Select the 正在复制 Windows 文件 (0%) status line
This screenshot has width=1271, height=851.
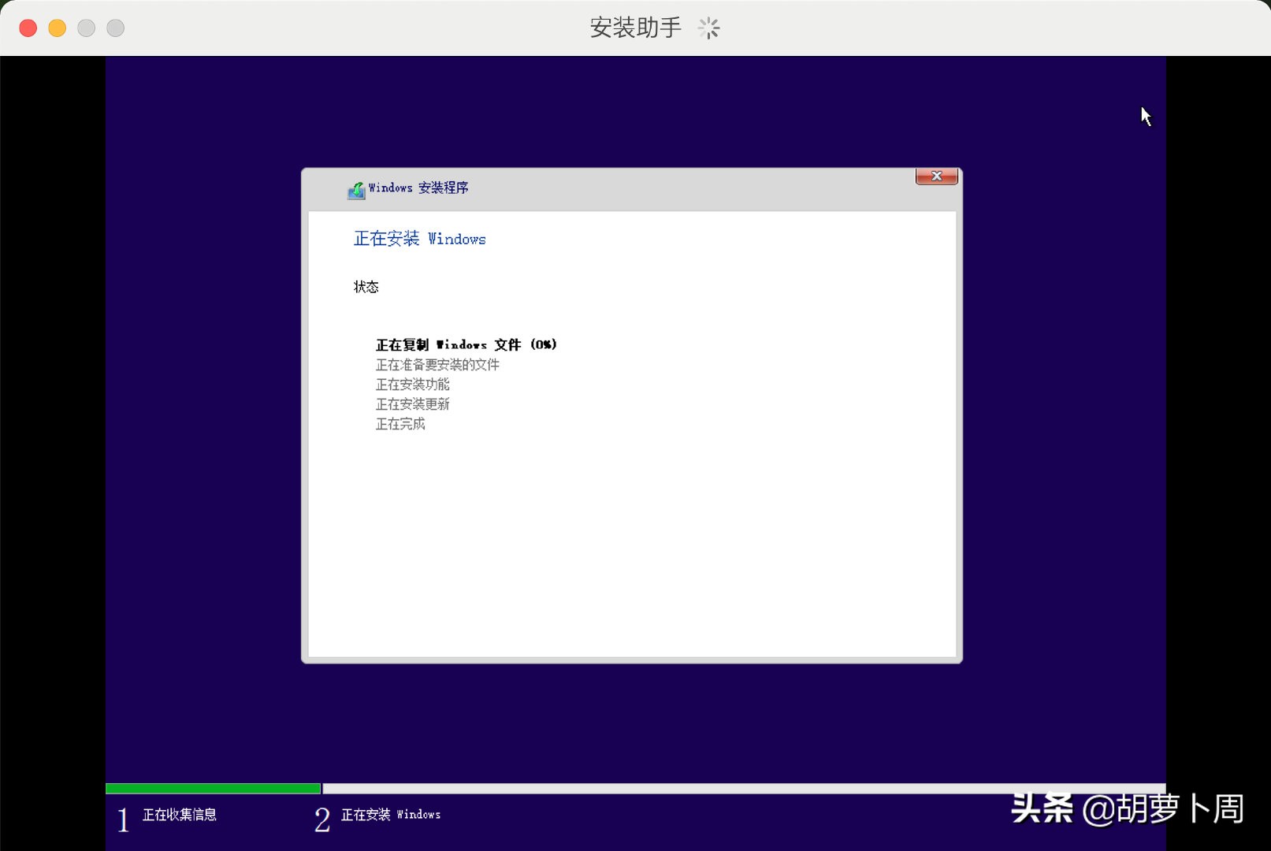tap(466, 344)
